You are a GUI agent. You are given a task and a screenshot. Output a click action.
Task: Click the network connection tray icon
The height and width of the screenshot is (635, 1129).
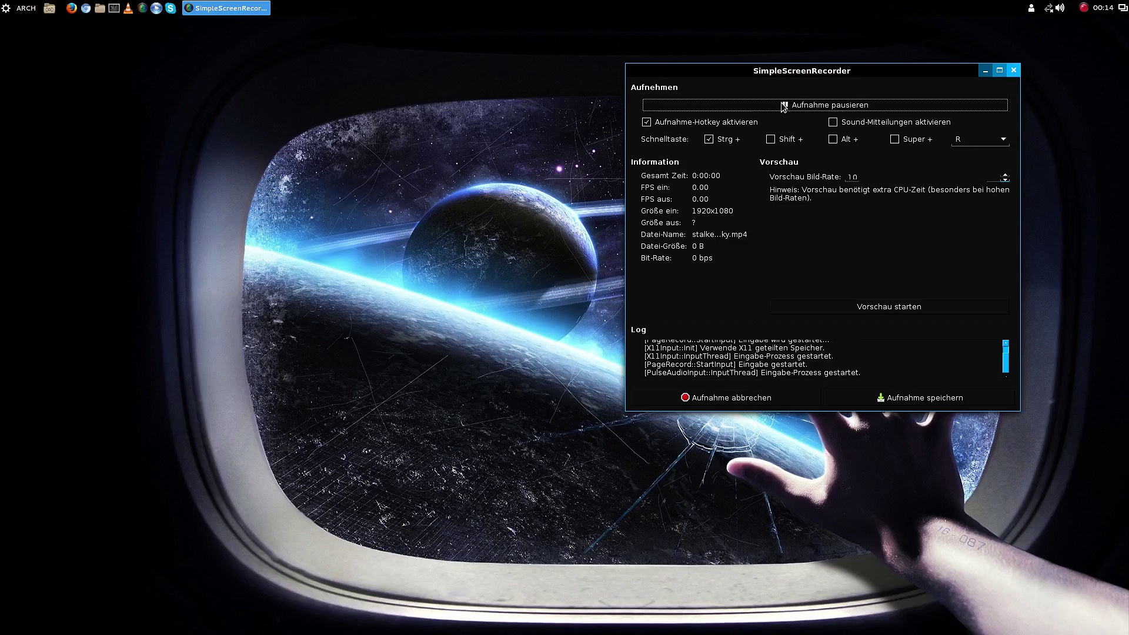point(1048,8)
